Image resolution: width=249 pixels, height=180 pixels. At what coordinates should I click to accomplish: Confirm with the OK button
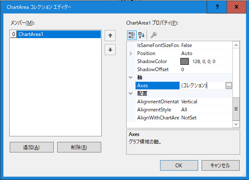point(179,165)
